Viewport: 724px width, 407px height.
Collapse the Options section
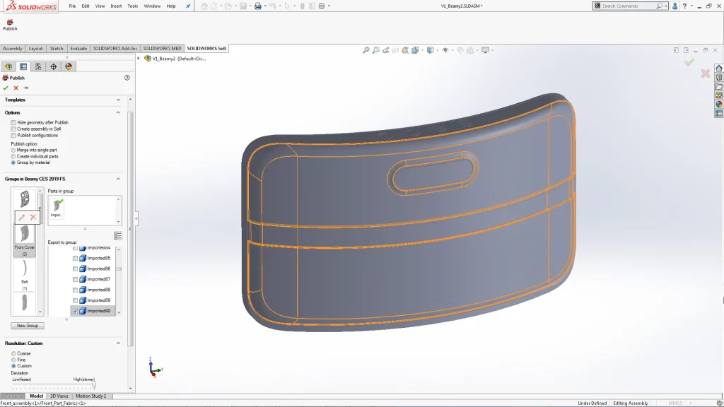point(118,112)
